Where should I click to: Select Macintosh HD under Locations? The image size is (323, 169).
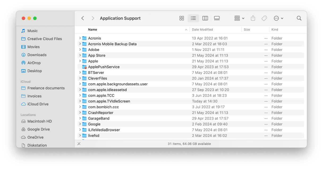point(40,121)
